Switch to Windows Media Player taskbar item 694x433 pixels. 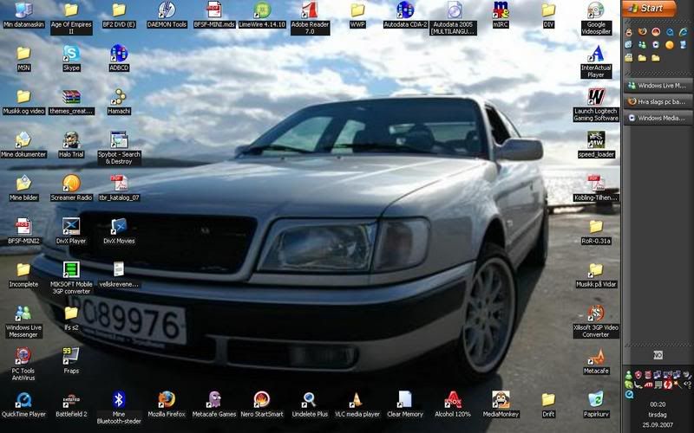click(x=658, y=118)
